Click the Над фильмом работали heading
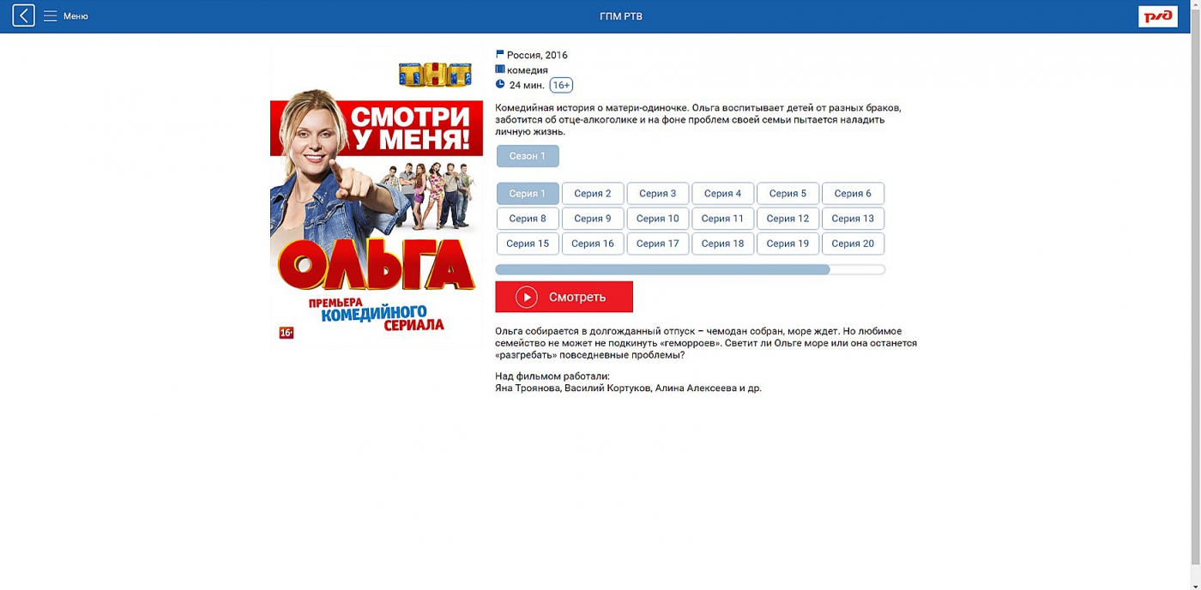Viewport: 1201px width, 590px height. [x=552, y=376]
